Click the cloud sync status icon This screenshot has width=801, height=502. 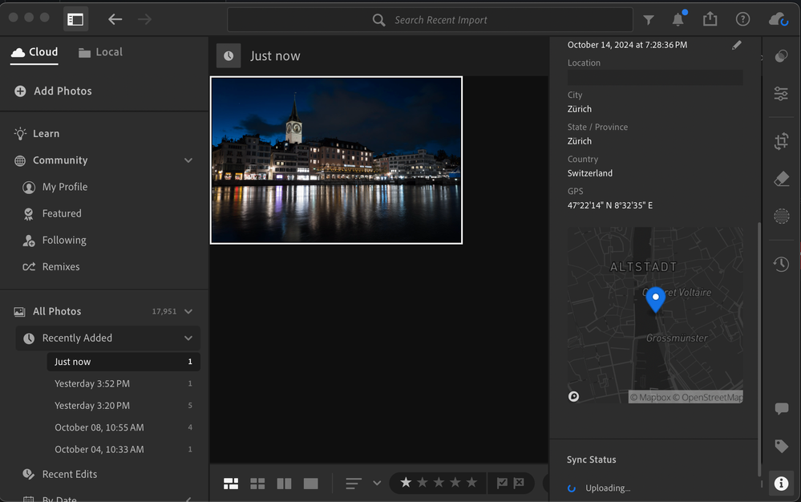[778, 19]
